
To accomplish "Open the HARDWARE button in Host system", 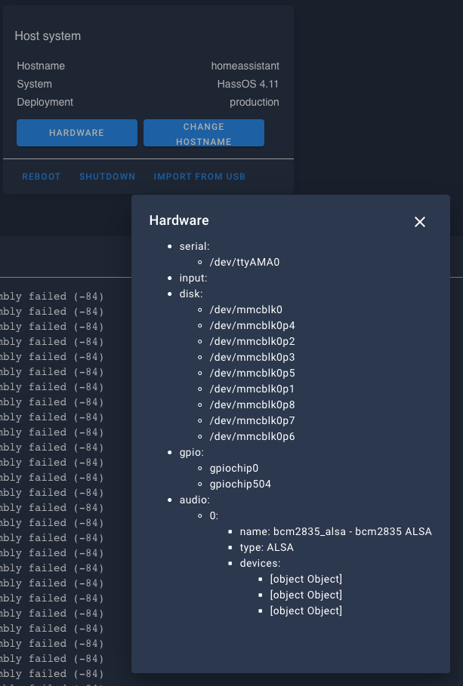I will point(76,133).
